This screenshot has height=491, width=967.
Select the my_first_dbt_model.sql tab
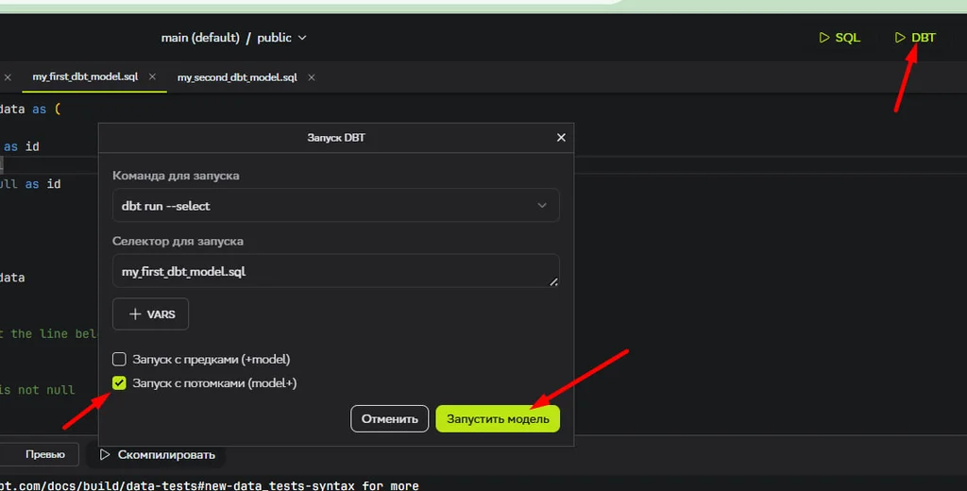click(85, 76)
